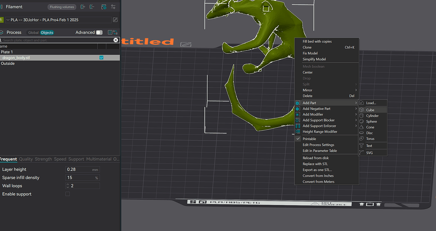Click the compare presets A/B icon
Image resolution: width=436 pixels, height=231 pixels.
(115, 32)
